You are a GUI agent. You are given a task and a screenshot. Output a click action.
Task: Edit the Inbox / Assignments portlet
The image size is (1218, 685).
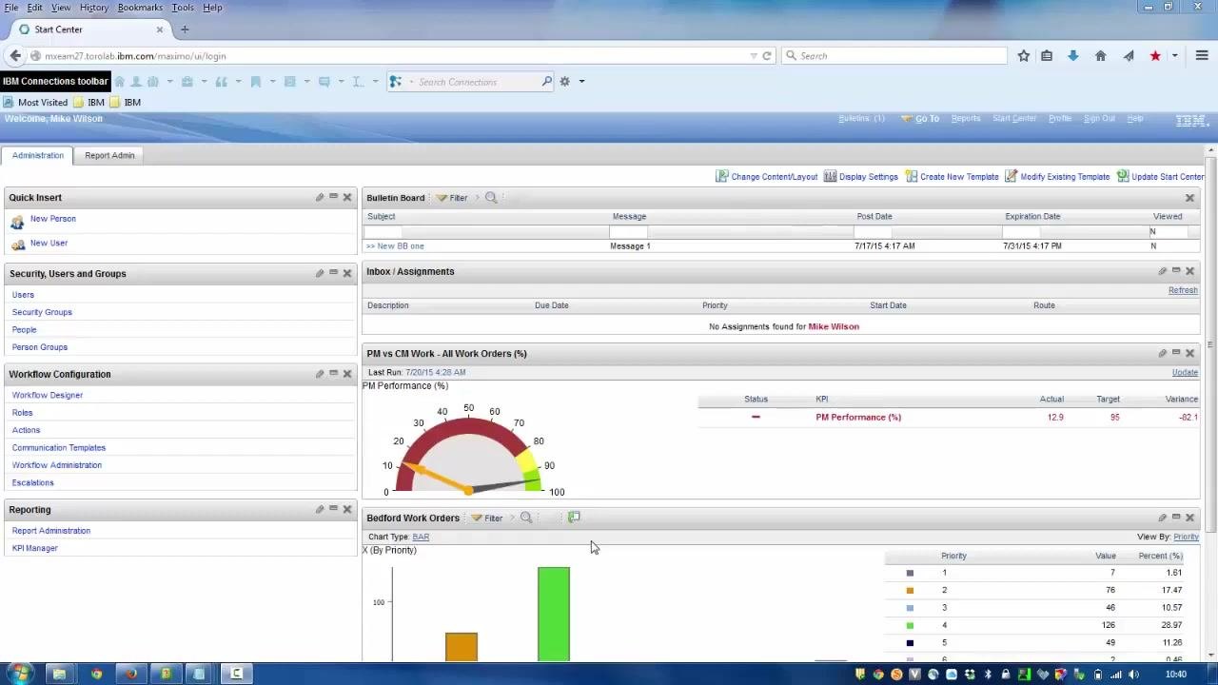tap(1162, 271)
